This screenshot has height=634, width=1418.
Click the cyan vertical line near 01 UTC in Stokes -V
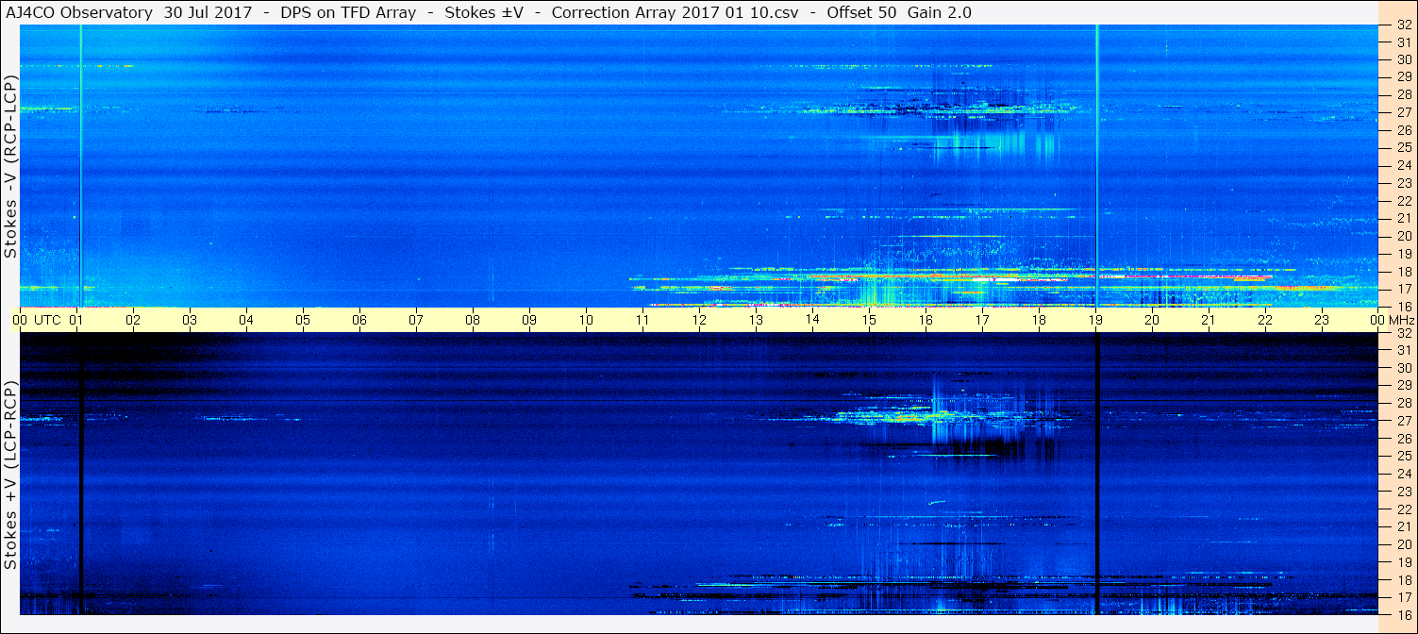coord(80,166)
